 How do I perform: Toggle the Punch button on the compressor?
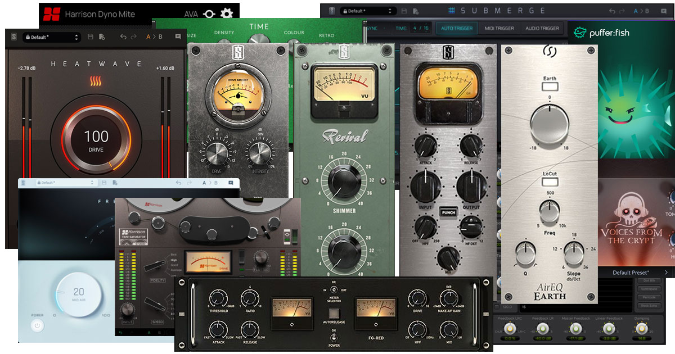coord(448,212)
